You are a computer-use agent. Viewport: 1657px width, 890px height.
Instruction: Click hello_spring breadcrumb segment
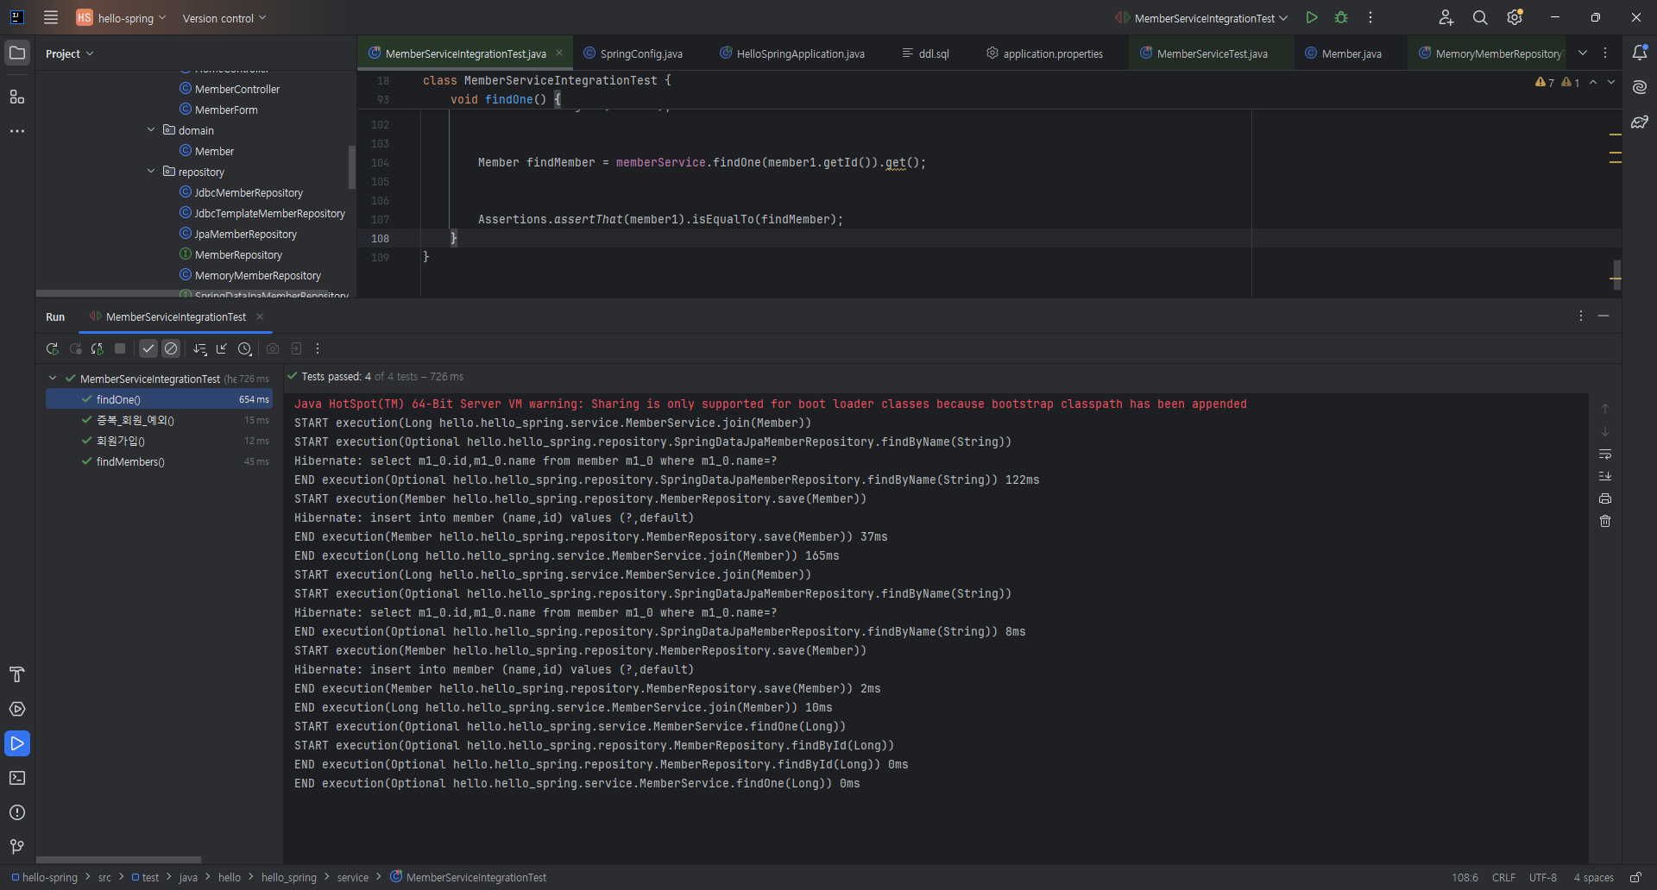click(x=289, y=877)
